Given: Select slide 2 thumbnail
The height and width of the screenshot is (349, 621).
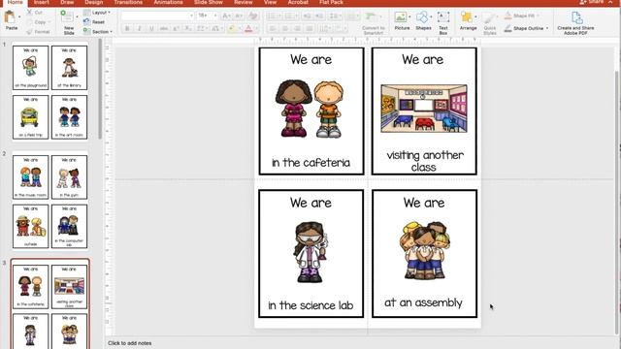Looking at the screenshot, I should tap(49, 201).
